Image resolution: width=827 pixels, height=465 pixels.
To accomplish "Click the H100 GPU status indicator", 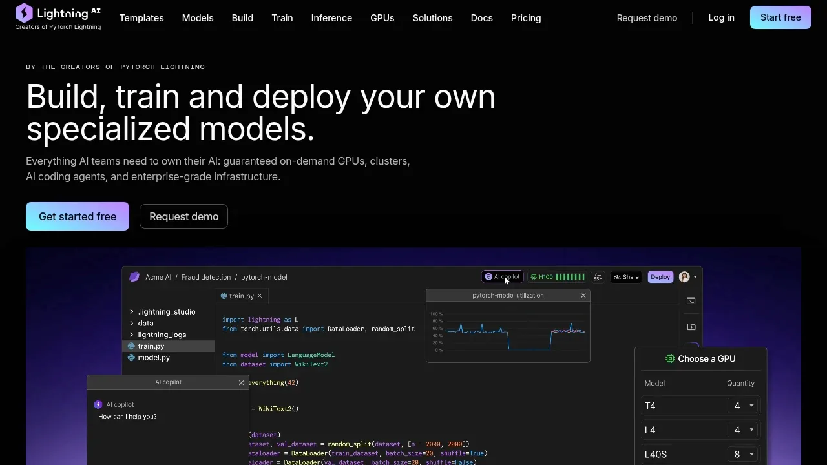I will [558, 277].
